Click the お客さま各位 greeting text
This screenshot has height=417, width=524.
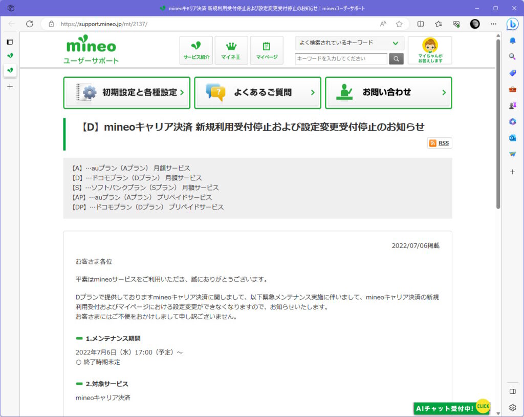point(94,261)
